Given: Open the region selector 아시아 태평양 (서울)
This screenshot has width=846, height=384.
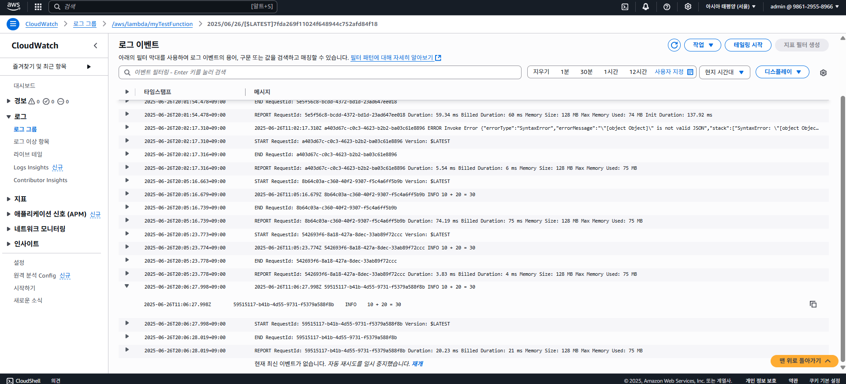Looking at the screenshot, I should coord(730,7).
